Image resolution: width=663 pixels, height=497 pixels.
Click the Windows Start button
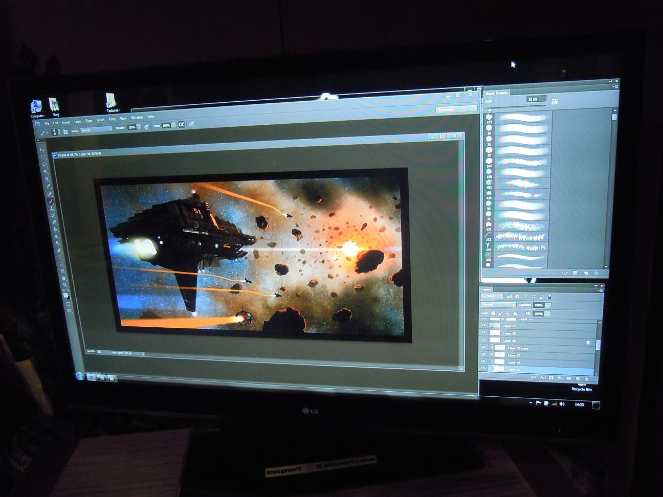80,376
